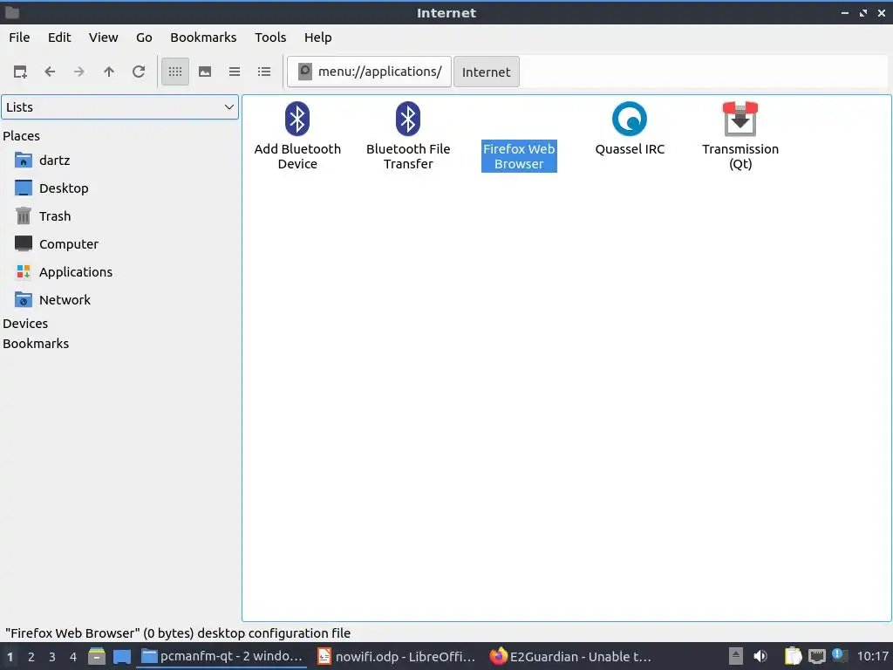This screenshot has height=670, width=893.
Task: Click the window menu icon in title bar
Action: click(x=12, y=12)
